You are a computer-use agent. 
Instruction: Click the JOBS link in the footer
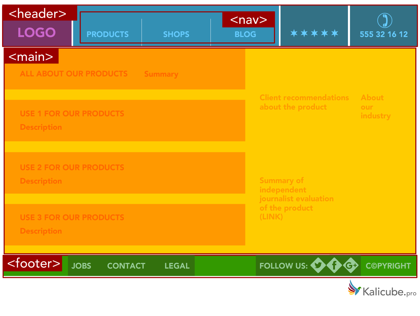(81, 266)
